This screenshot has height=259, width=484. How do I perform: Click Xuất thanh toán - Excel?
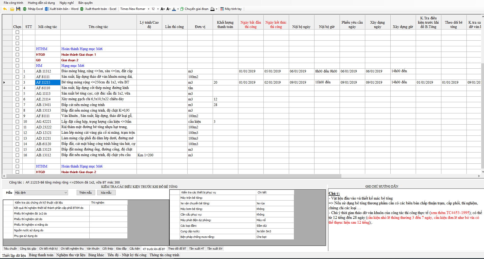coord(98,9)
